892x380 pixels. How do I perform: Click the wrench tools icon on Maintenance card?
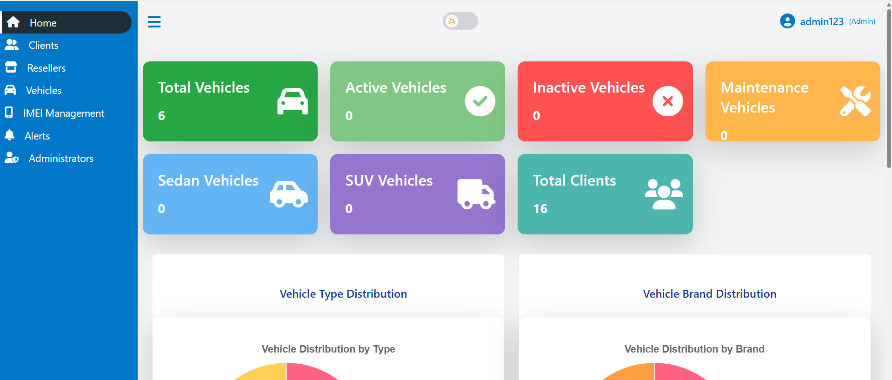click(855, 101)
